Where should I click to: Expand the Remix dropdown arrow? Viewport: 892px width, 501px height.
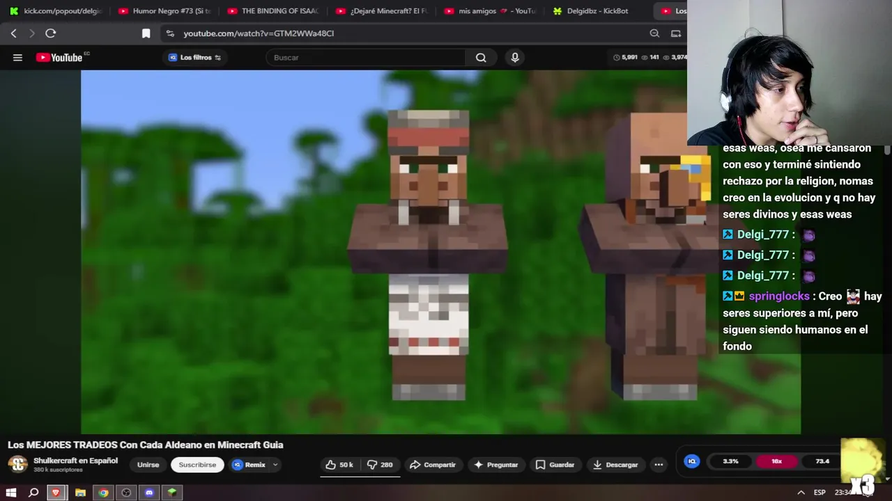point(275,465)
